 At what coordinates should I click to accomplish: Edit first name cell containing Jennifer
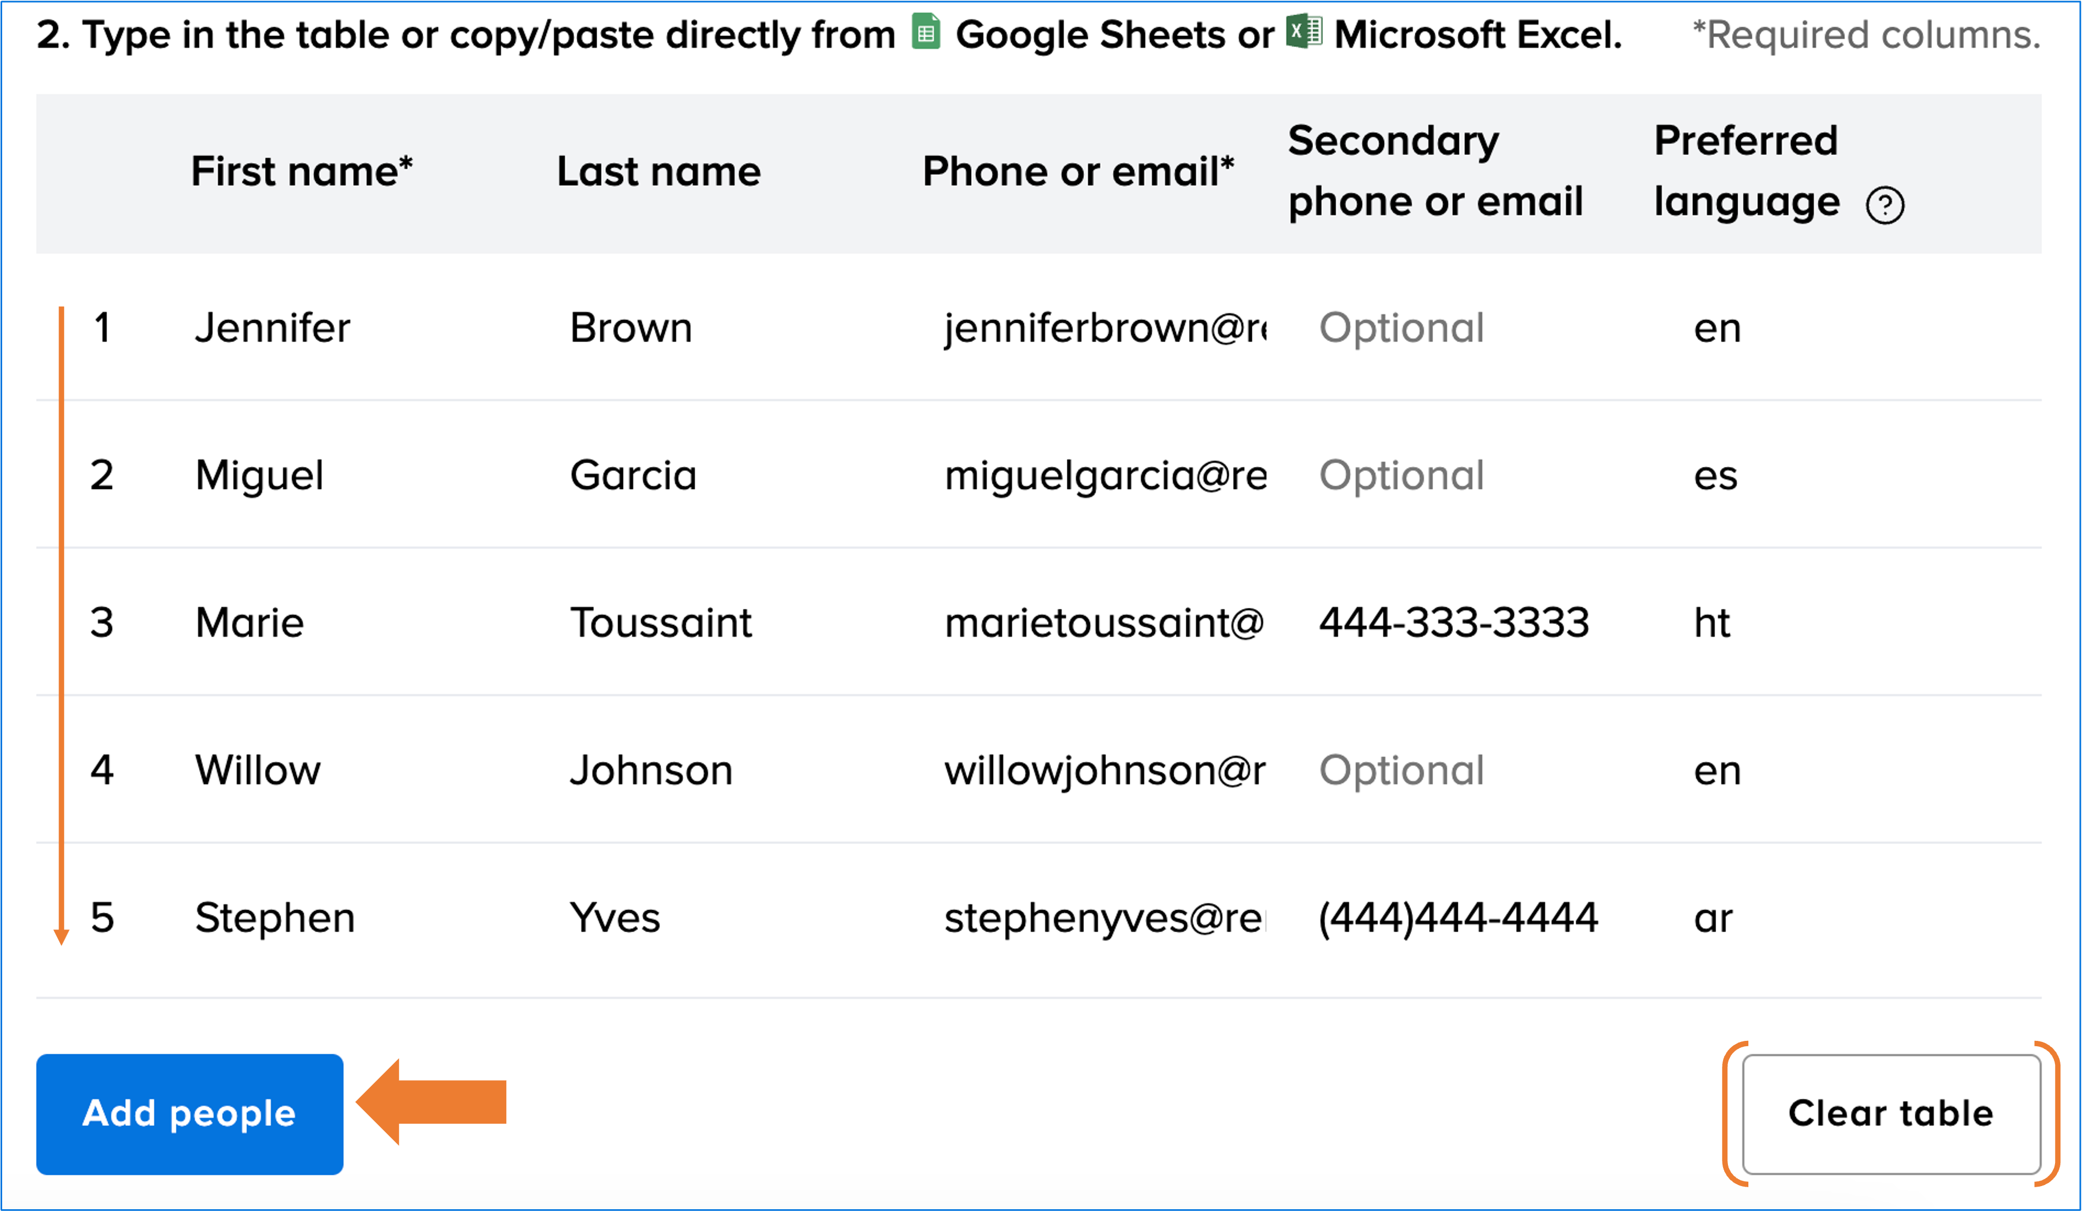point(273,328)
